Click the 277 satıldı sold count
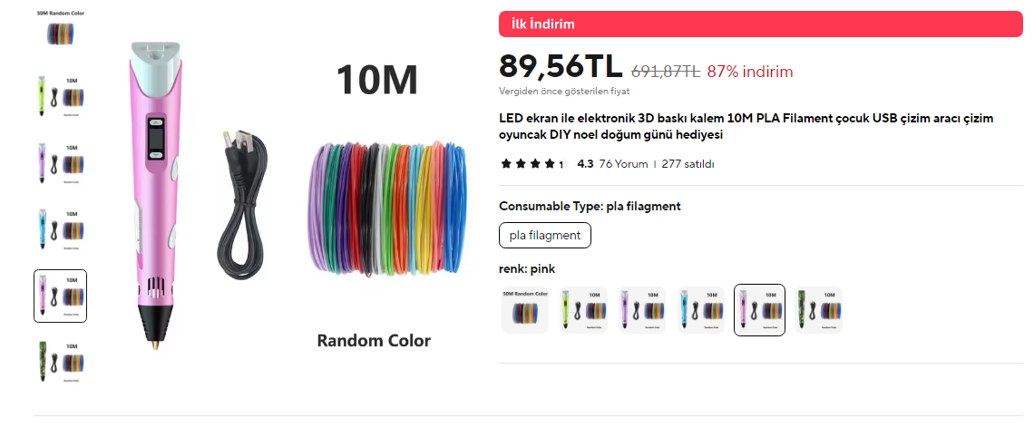Viewport: 1034px width, 437px height. pyautogui.click(x=688, y=164)
